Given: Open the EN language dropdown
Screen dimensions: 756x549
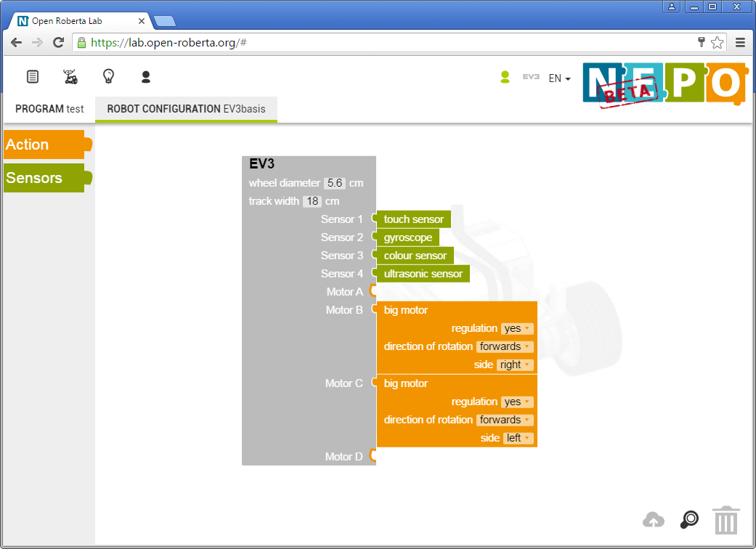Looking at the screenshot, I should point(559,78).
